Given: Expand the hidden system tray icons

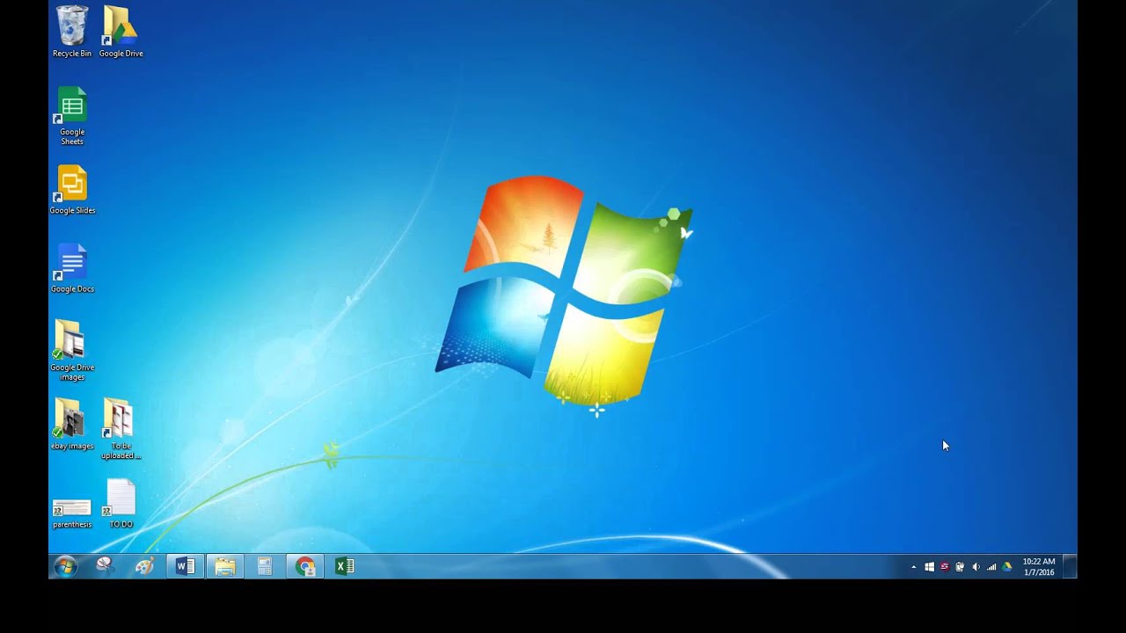Looking at the screenshot, I should (x=913, y=566).
